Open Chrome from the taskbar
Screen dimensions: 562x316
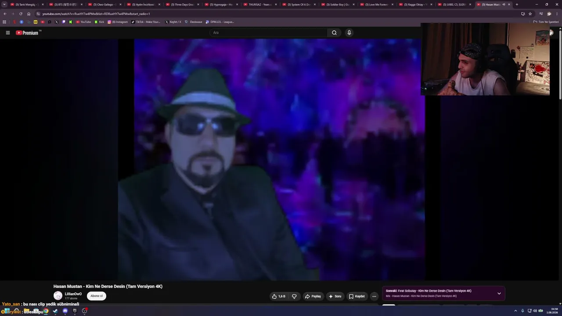pyautogui.click(x=46, y=311)
